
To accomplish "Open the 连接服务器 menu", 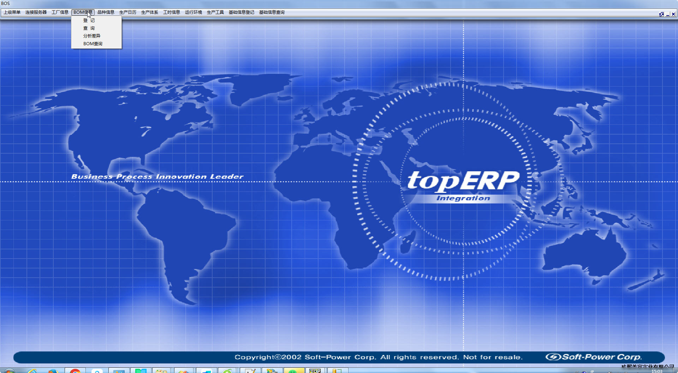I will [36, 12].
